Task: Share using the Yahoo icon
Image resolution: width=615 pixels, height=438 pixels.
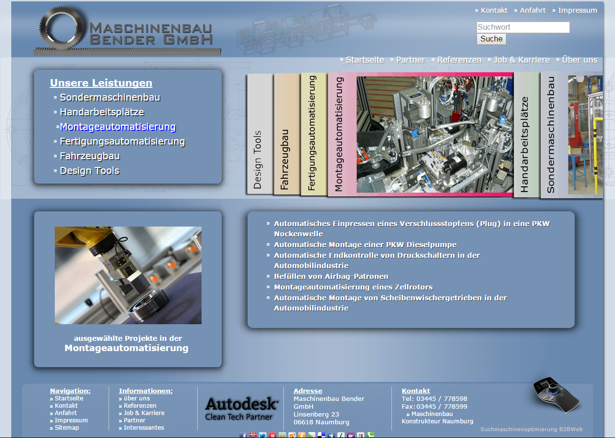Action: (351, 435)
